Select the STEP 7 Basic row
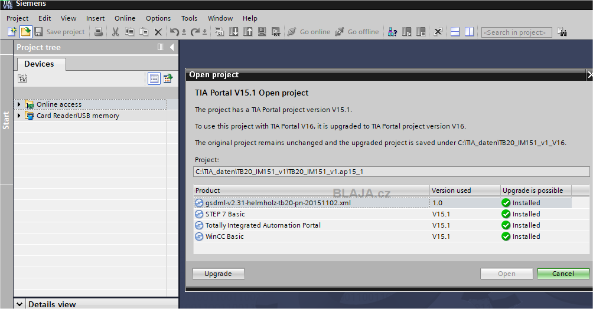Viewport: 593px width, 309px height. click(383, 214)
